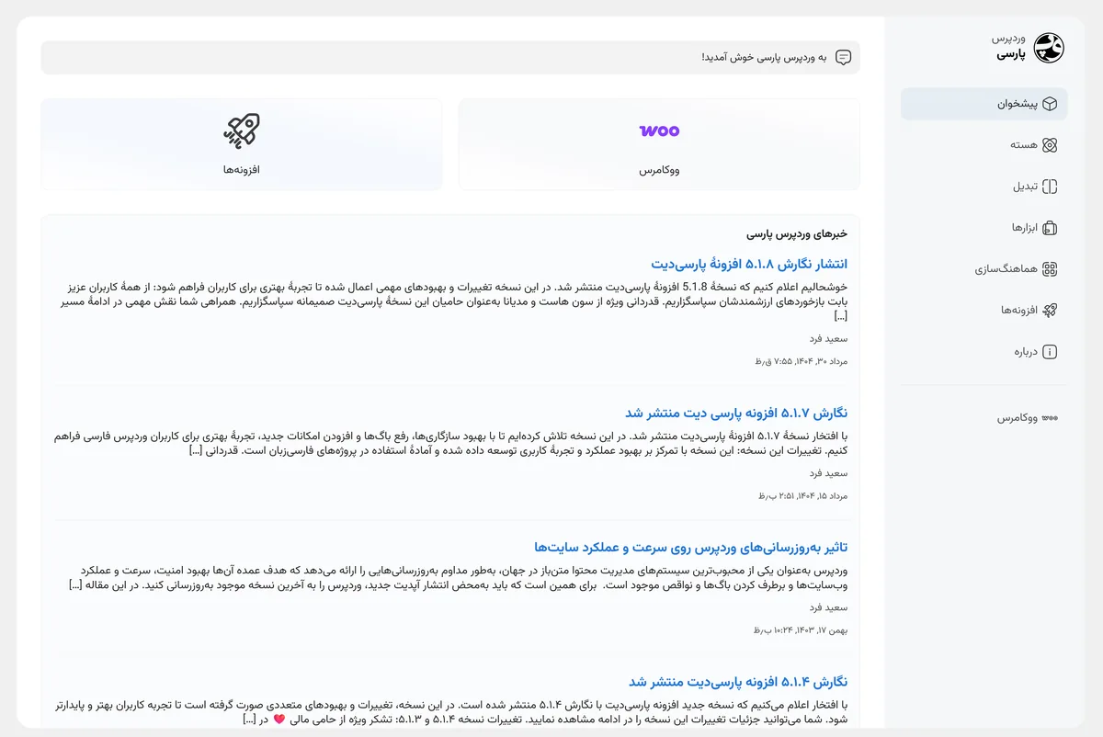Click the welcome message به وردپرس پارسی خوش آمدید

pyautogui.click(x=764, y=58)
